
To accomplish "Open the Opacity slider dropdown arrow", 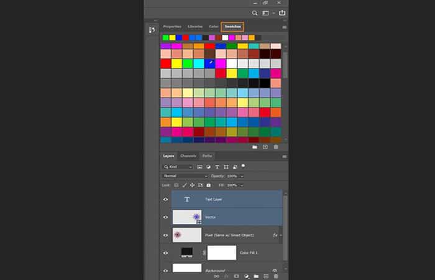I will pyautogui.click(x=242, y=176).
